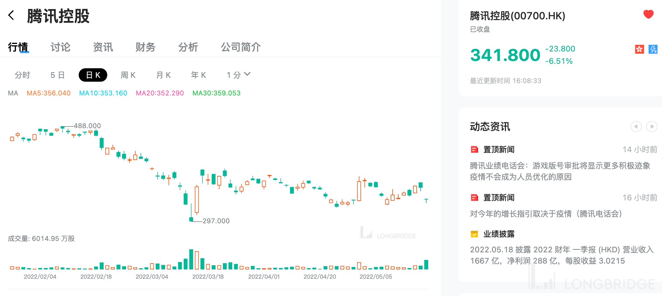
Task: Open the 分析 tab
Action: (188, 47)
